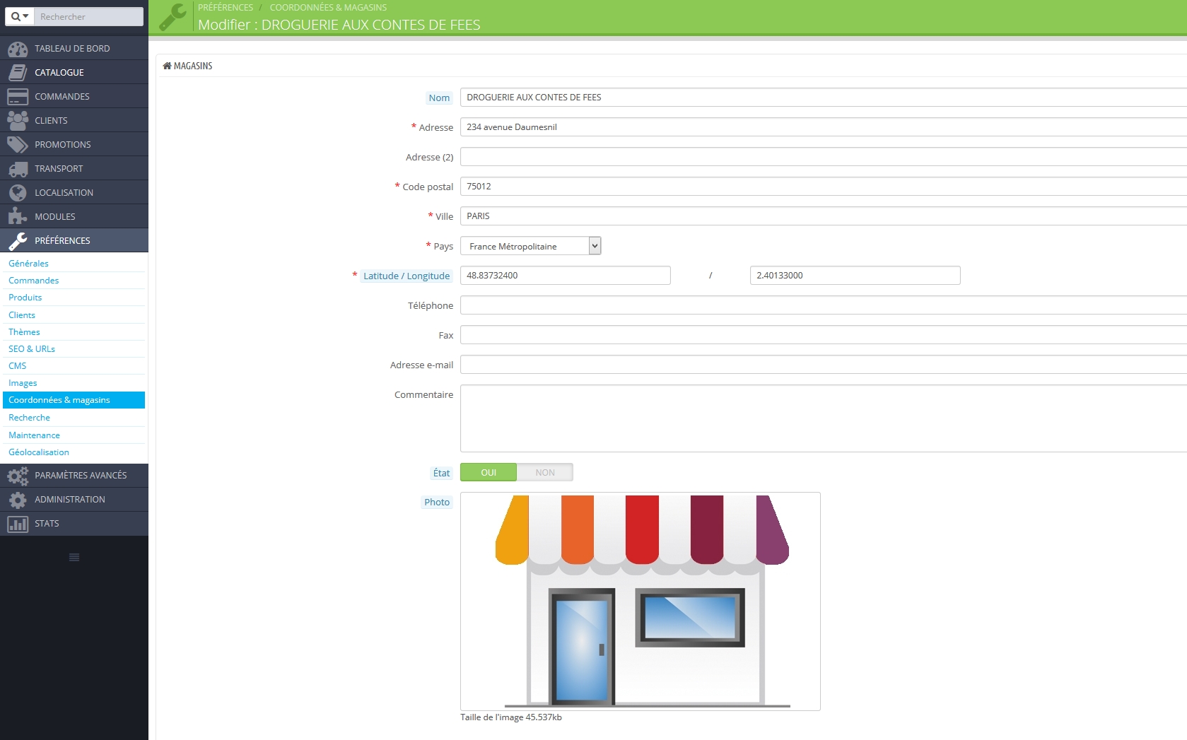
Task: Click the Tableau de bord dashboard icon
Action: tap(18, 49)
